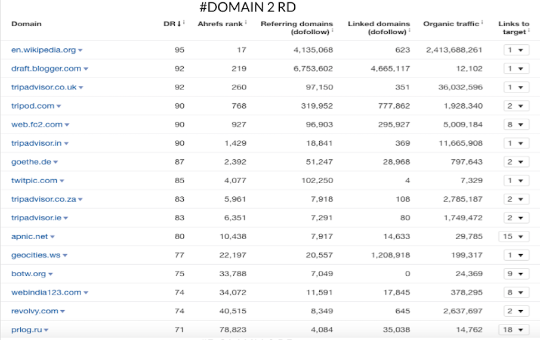Click info icon next to Organic traffic
This screenshot has width=540, height=340.
(x=482, y=22)
